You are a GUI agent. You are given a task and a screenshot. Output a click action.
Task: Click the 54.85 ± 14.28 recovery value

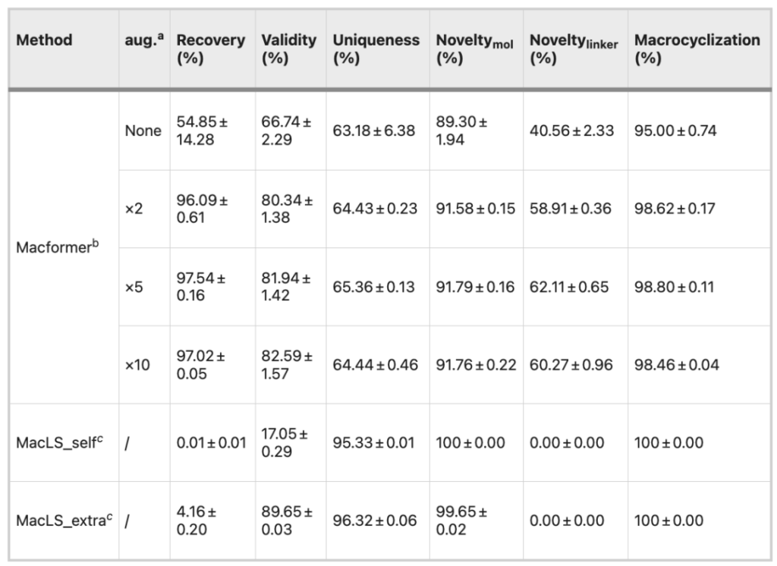click(202, 130)
